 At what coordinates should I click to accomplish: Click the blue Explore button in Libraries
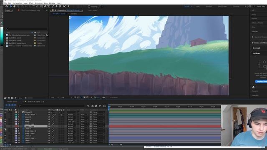261,82
